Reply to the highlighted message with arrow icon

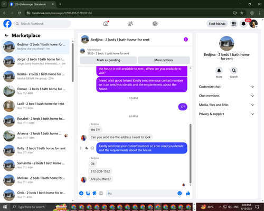pyautogui.click(x=87, y=148)
